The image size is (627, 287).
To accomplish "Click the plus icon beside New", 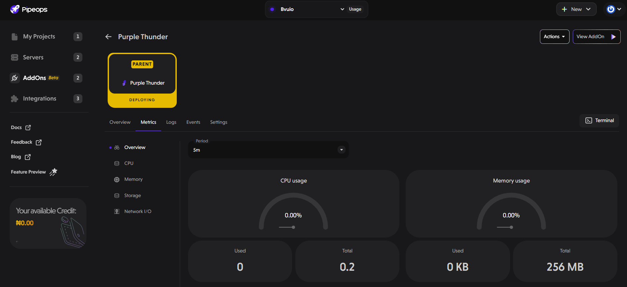I will tap(564, 9).
